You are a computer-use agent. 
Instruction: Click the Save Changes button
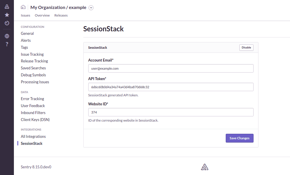(x=239, y=138)
